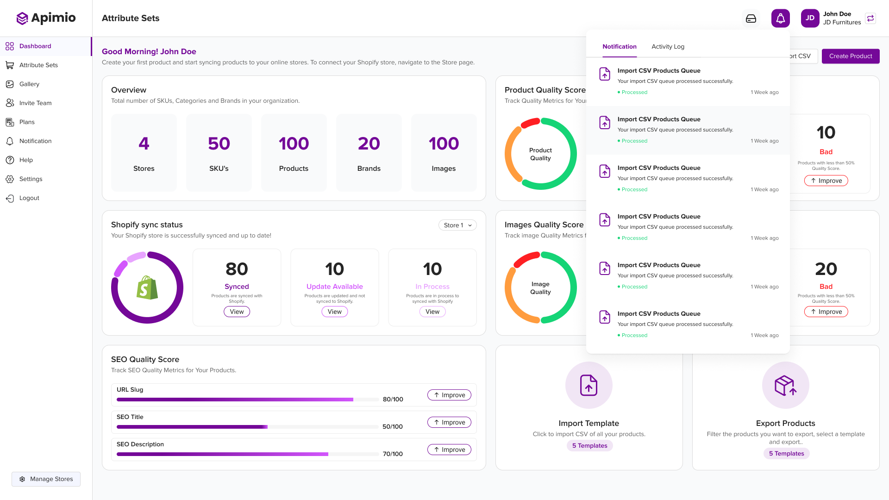This screenshot has height=500, width=889.
Task: Click Improve under Product Quality Bad
Action: click(x=826, y=181)
